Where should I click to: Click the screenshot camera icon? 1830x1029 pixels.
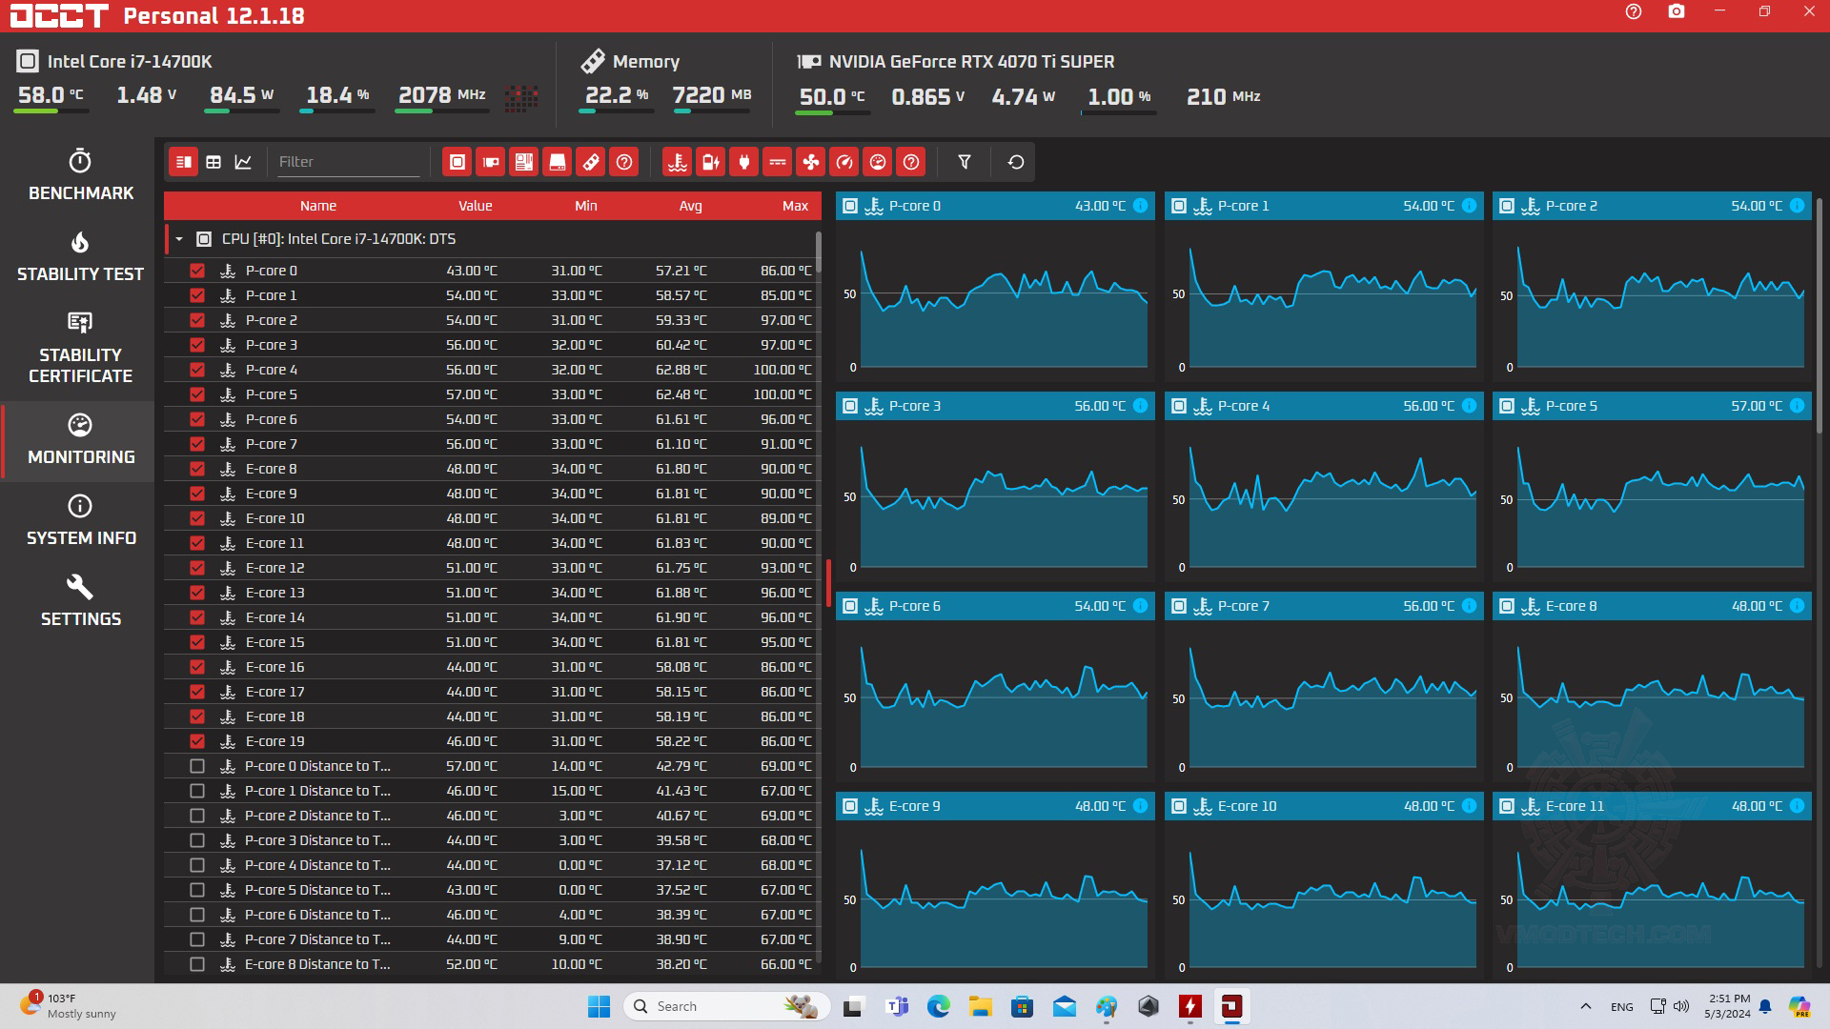click(x=1676, y=12)
